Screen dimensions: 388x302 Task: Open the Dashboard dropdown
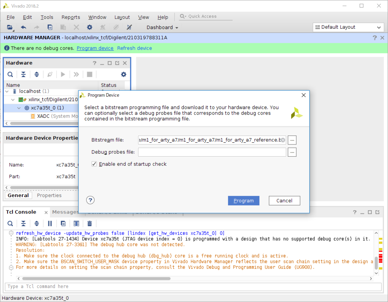point(162,27)
